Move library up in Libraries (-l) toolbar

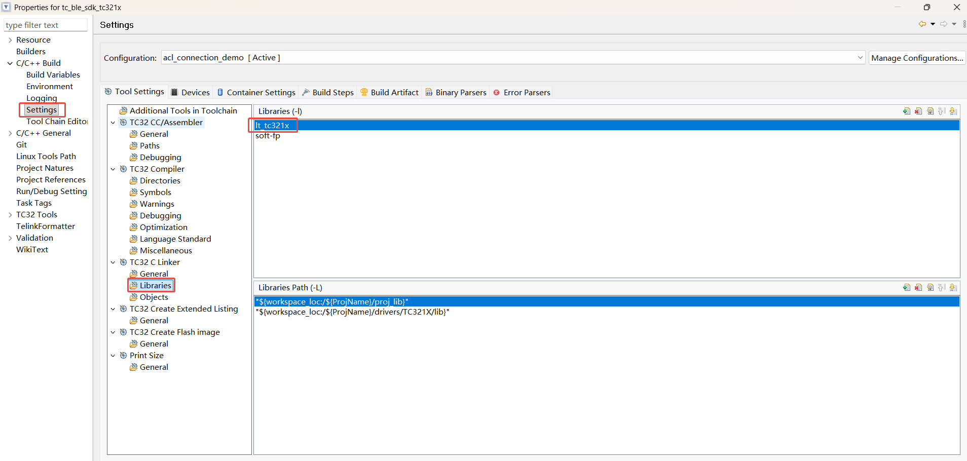click(942, 111)
